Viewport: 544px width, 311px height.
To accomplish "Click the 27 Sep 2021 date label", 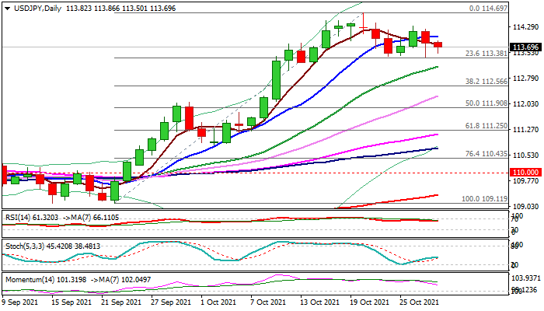I will [x=169, y=302].
